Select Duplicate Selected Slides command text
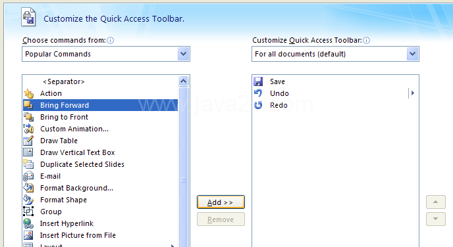Viewport: 453px width, 247px height. [x=82, y=164]
